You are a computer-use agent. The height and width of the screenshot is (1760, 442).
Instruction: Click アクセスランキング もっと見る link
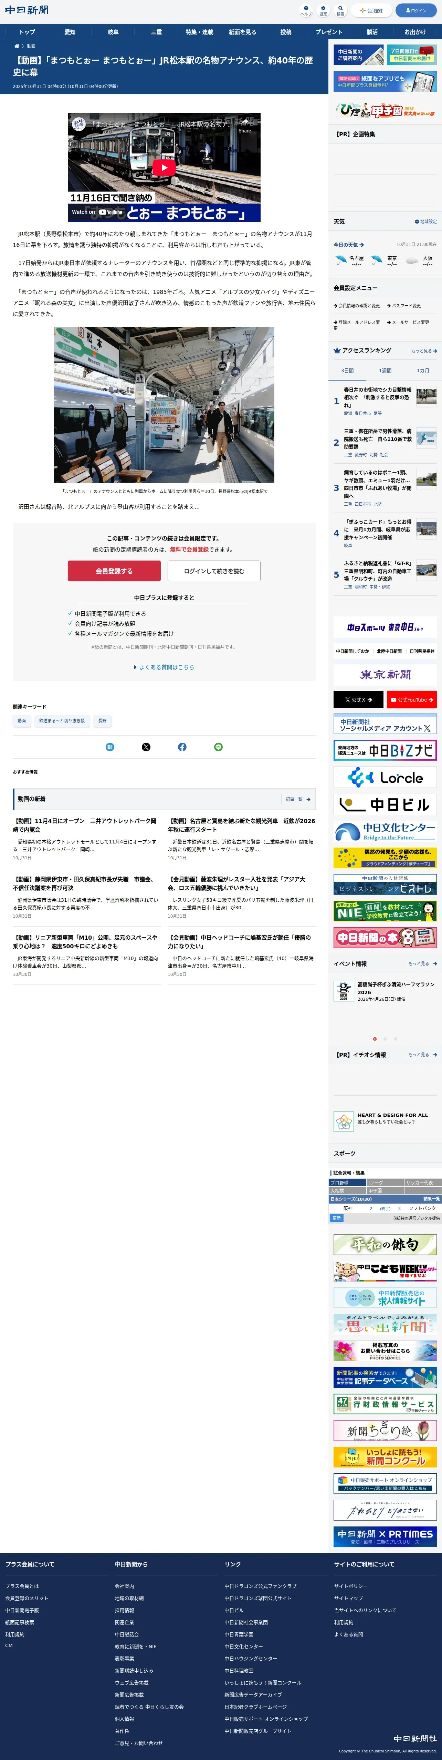423,351
